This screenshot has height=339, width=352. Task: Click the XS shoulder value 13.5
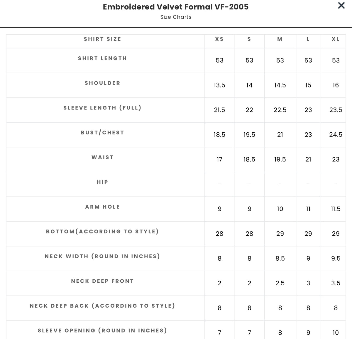click(x=219, y=85)
